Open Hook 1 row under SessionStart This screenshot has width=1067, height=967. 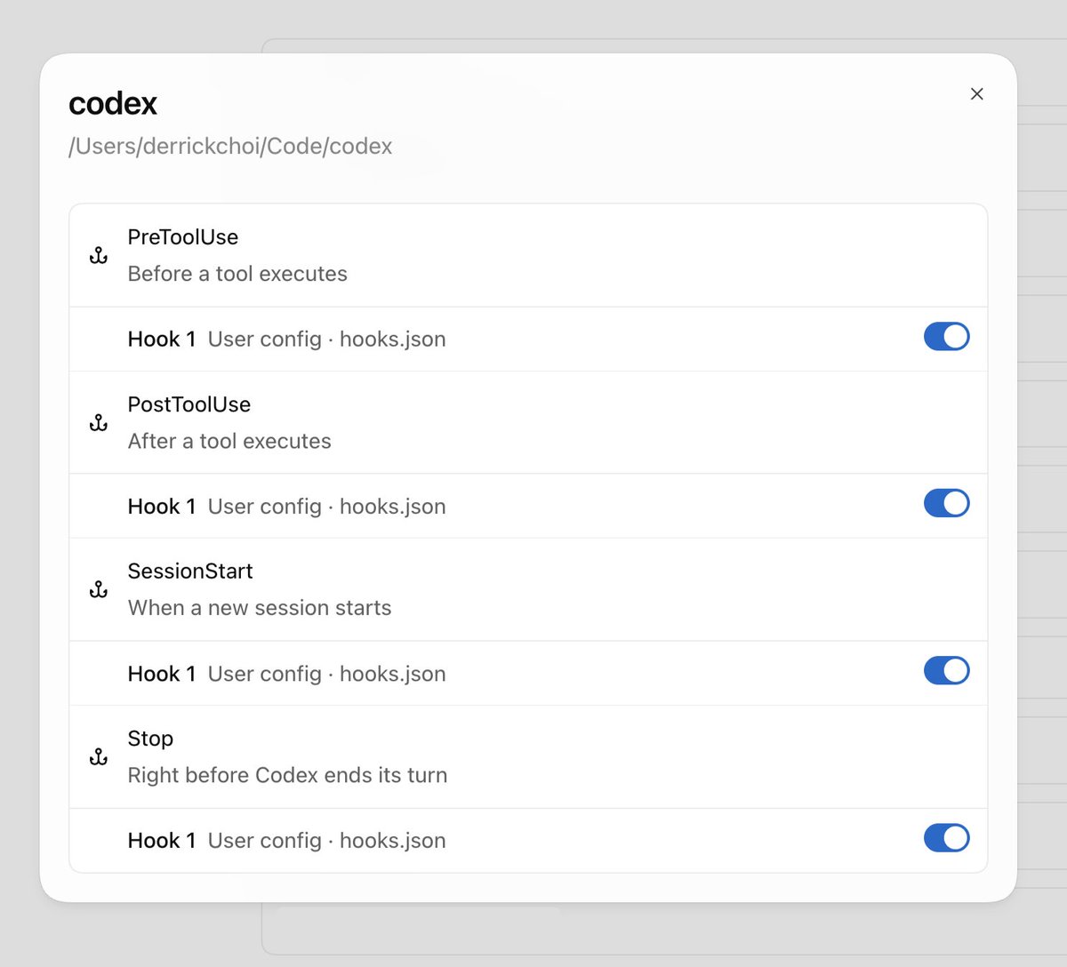point(528,673)
